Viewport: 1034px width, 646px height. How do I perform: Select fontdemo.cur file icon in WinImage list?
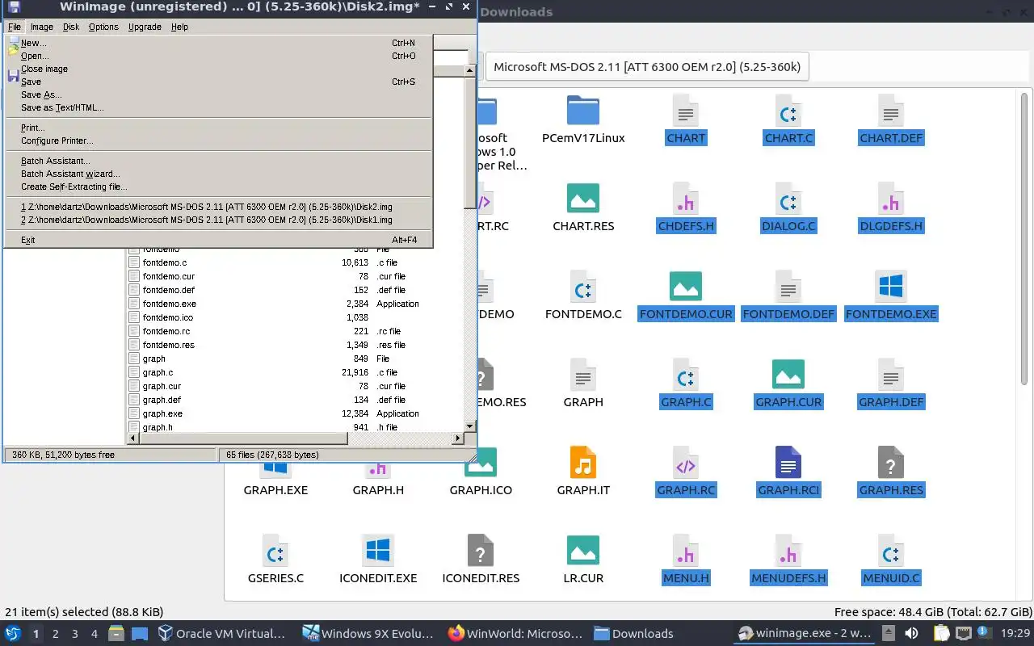pyautogui.click(x=134, y=276)
